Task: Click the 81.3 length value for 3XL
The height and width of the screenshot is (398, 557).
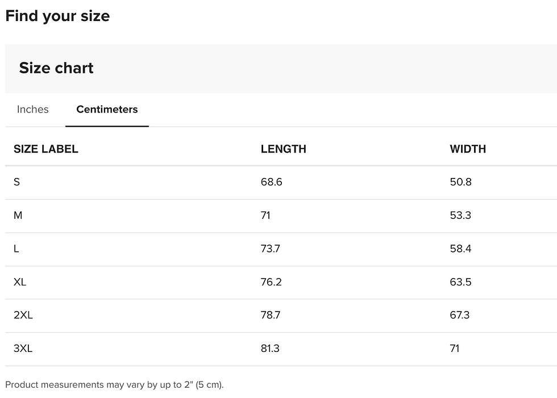Action: 270,349
